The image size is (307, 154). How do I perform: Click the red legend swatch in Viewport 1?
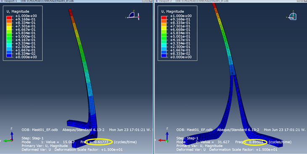tap(9, 18)
